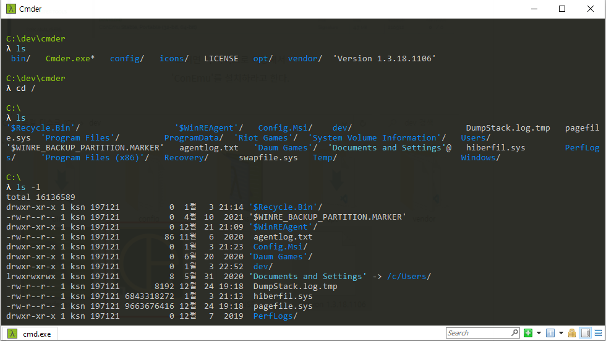Click the 'Riot Games'/ directory name
606x341 pixels.
click(266, 137)
